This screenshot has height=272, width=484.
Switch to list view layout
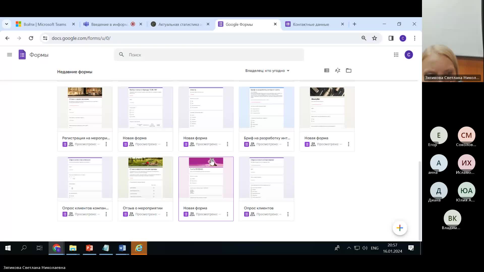coord(327,71)
